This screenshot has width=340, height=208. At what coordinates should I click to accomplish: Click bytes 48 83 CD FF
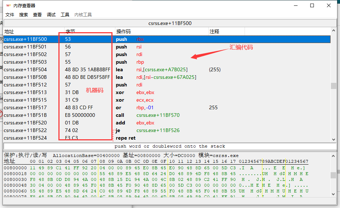(79, 107)
